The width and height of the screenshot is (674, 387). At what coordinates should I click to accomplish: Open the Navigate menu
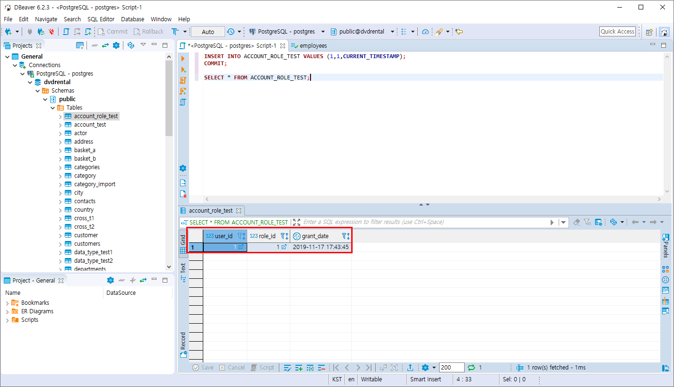pyautogui.click(x=46, y=19)
